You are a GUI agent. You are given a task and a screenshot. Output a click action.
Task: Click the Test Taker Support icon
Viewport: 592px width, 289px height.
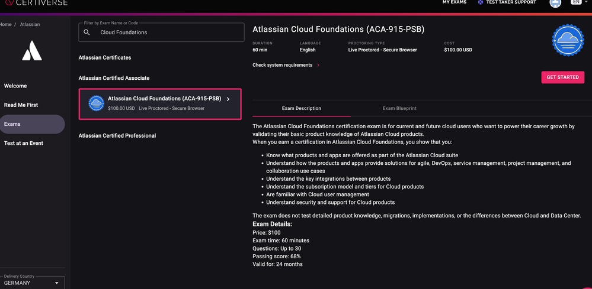480,2
